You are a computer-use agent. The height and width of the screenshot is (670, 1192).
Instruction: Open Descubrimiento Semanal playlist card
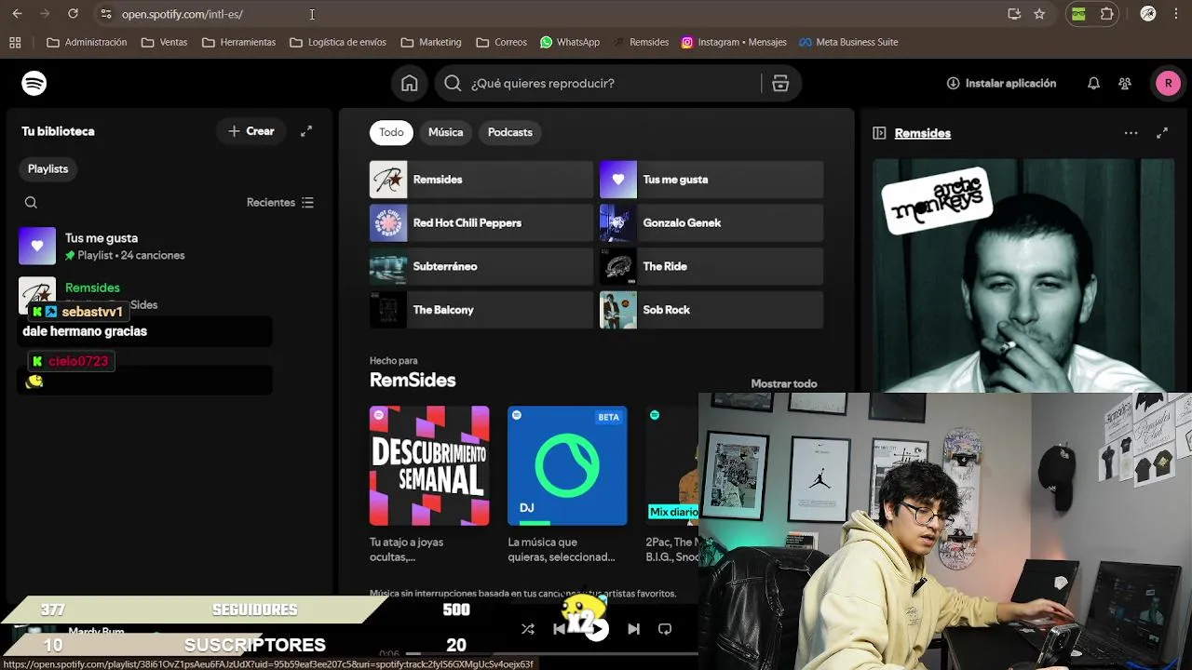tap(429, 465)
